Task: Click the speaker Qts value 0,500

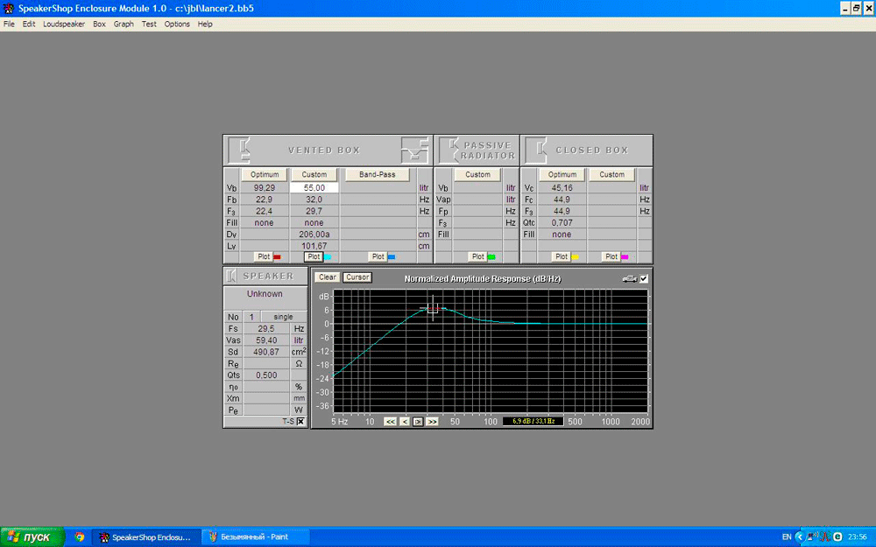Action: pyautogui.click(x=266, y=375)
